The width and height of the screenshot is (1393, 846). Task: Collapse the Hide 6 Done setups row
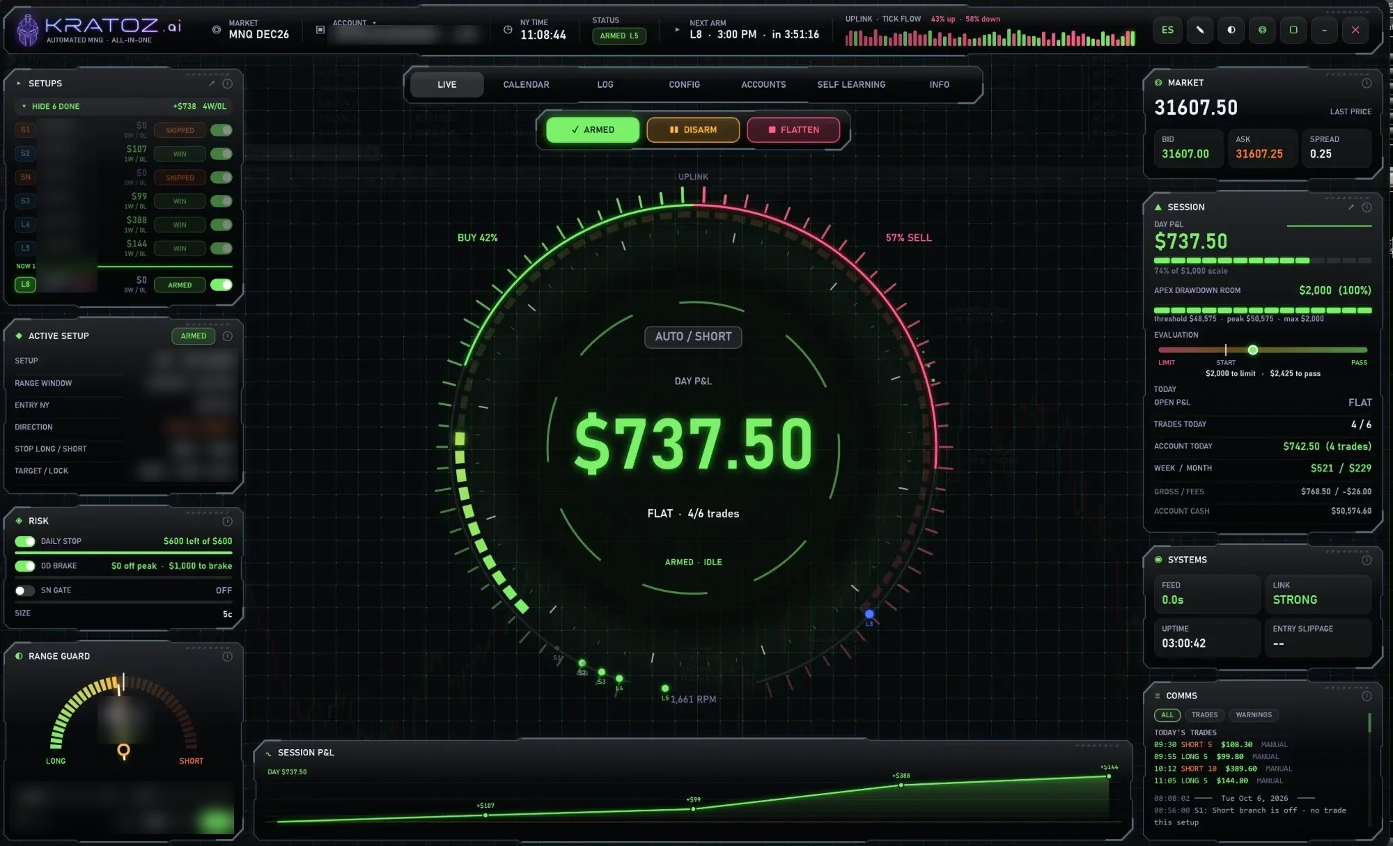tap(123, 107)
